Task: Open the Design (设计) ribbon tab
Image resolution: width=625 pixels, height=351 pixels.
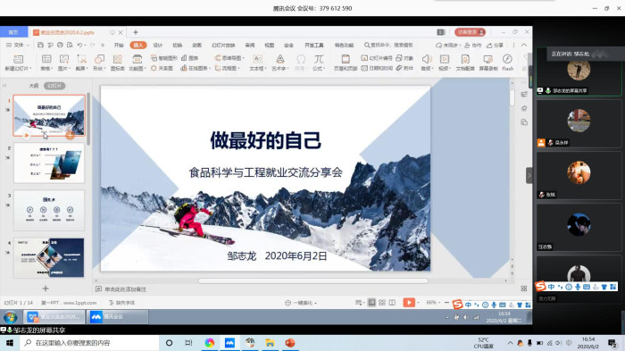Action: (x=158, y=45)
